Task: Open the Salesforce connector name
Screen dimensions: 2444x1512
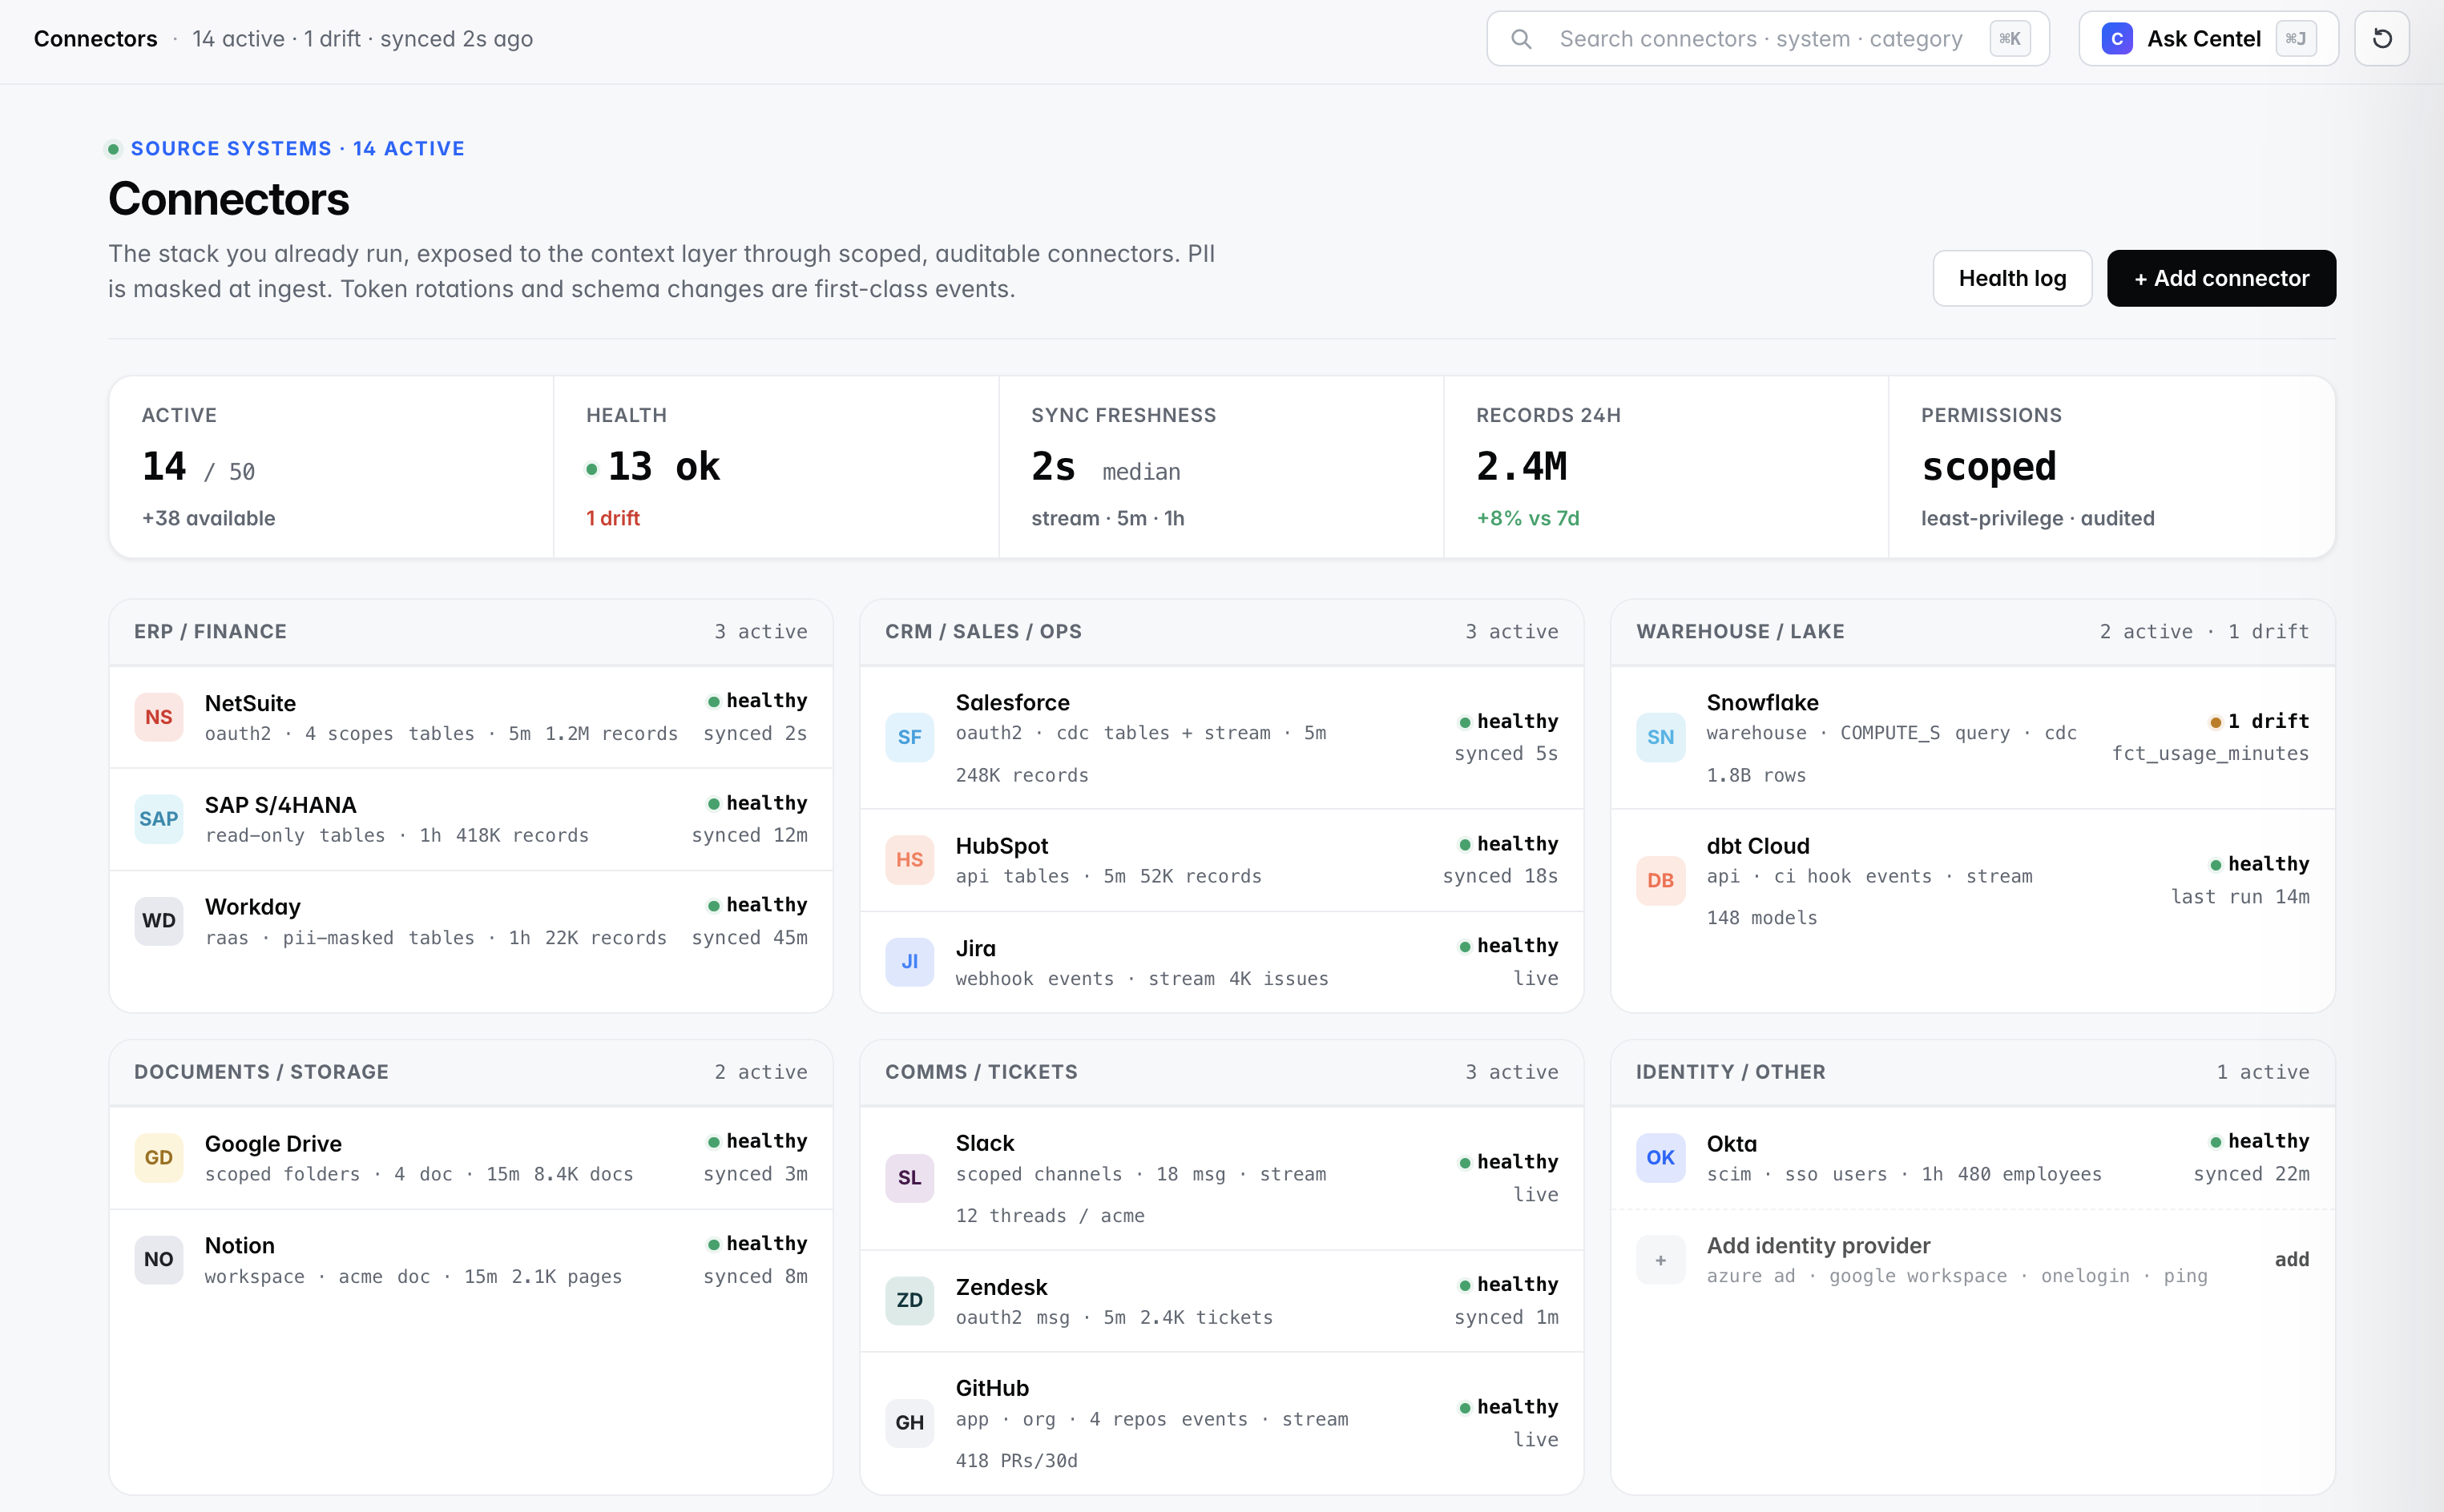Action: click(1012, 702)
